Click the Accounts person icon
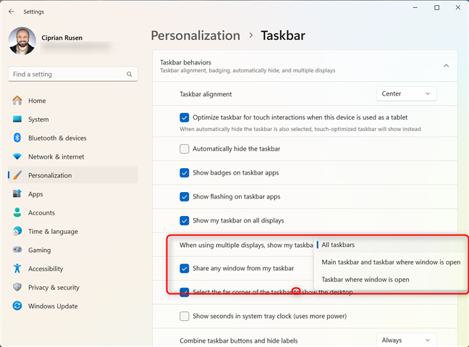Viewport: 469px width, 347px height. (x=17, y=212)
